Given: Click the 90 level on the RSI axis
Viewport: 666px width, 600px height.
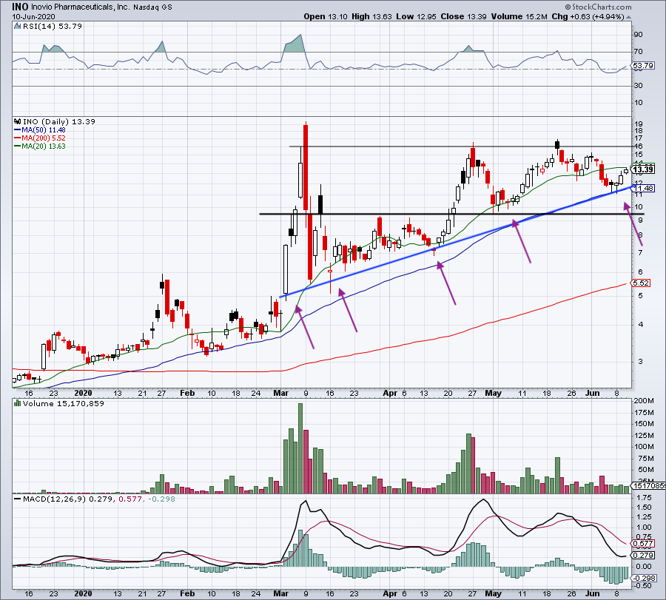Looking at the screenshot, I should pos(639,35).
